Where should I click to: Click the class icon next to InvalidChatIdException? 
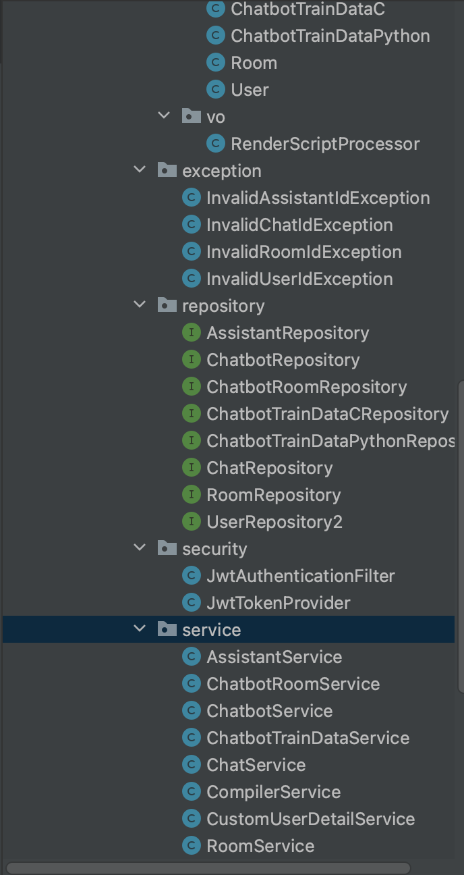[192, 225]
